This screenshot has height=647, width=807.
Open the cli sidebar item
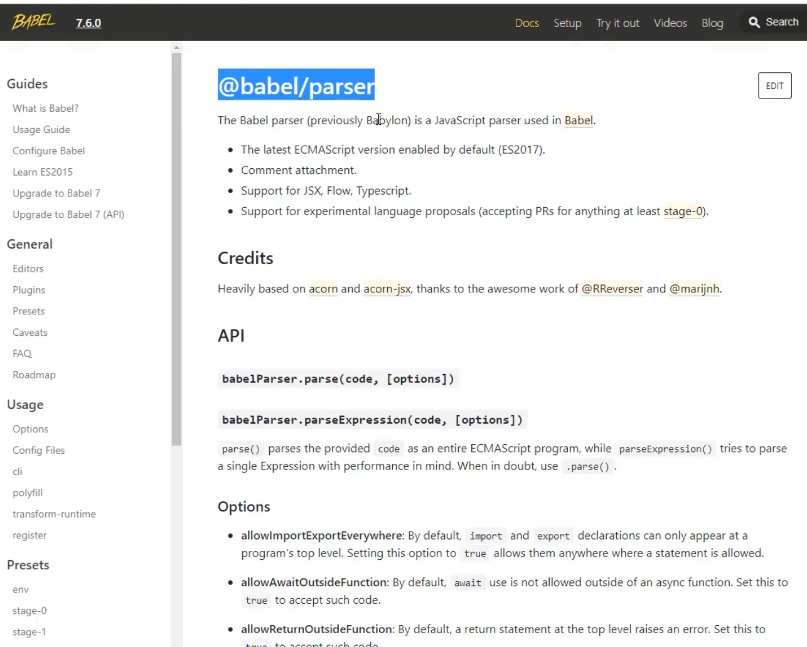point(18,472)
